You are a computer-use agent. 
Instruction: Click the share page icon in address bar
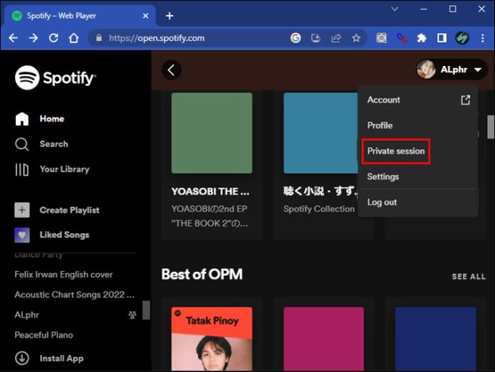tap(336, 38)
